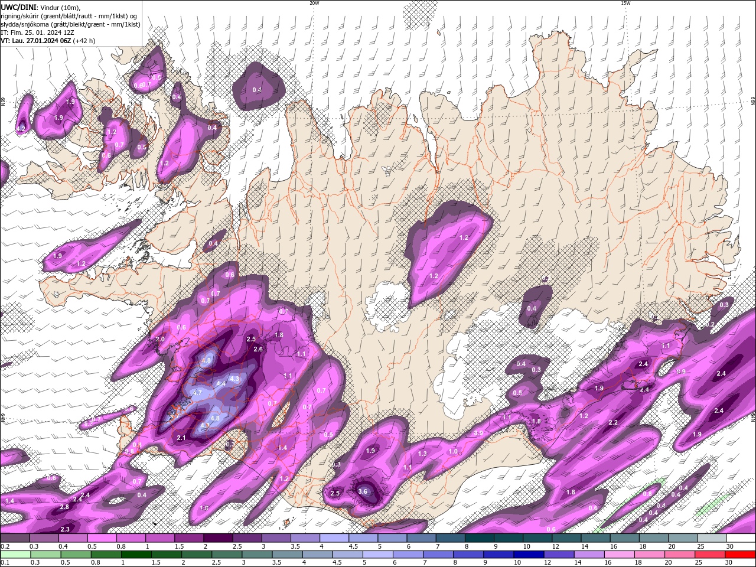This screenshot has height=567, width=756.
Task: Click the 30 label on the lower rain scale
Action: pos(730,563)
